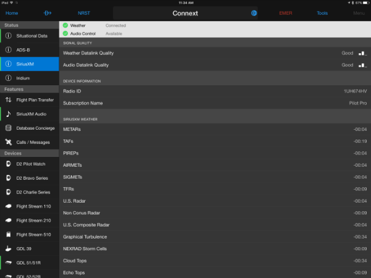Viewport: 371px width, 278px height.
Task: Open Tools in top bar
Action: [x=322, y=13]
